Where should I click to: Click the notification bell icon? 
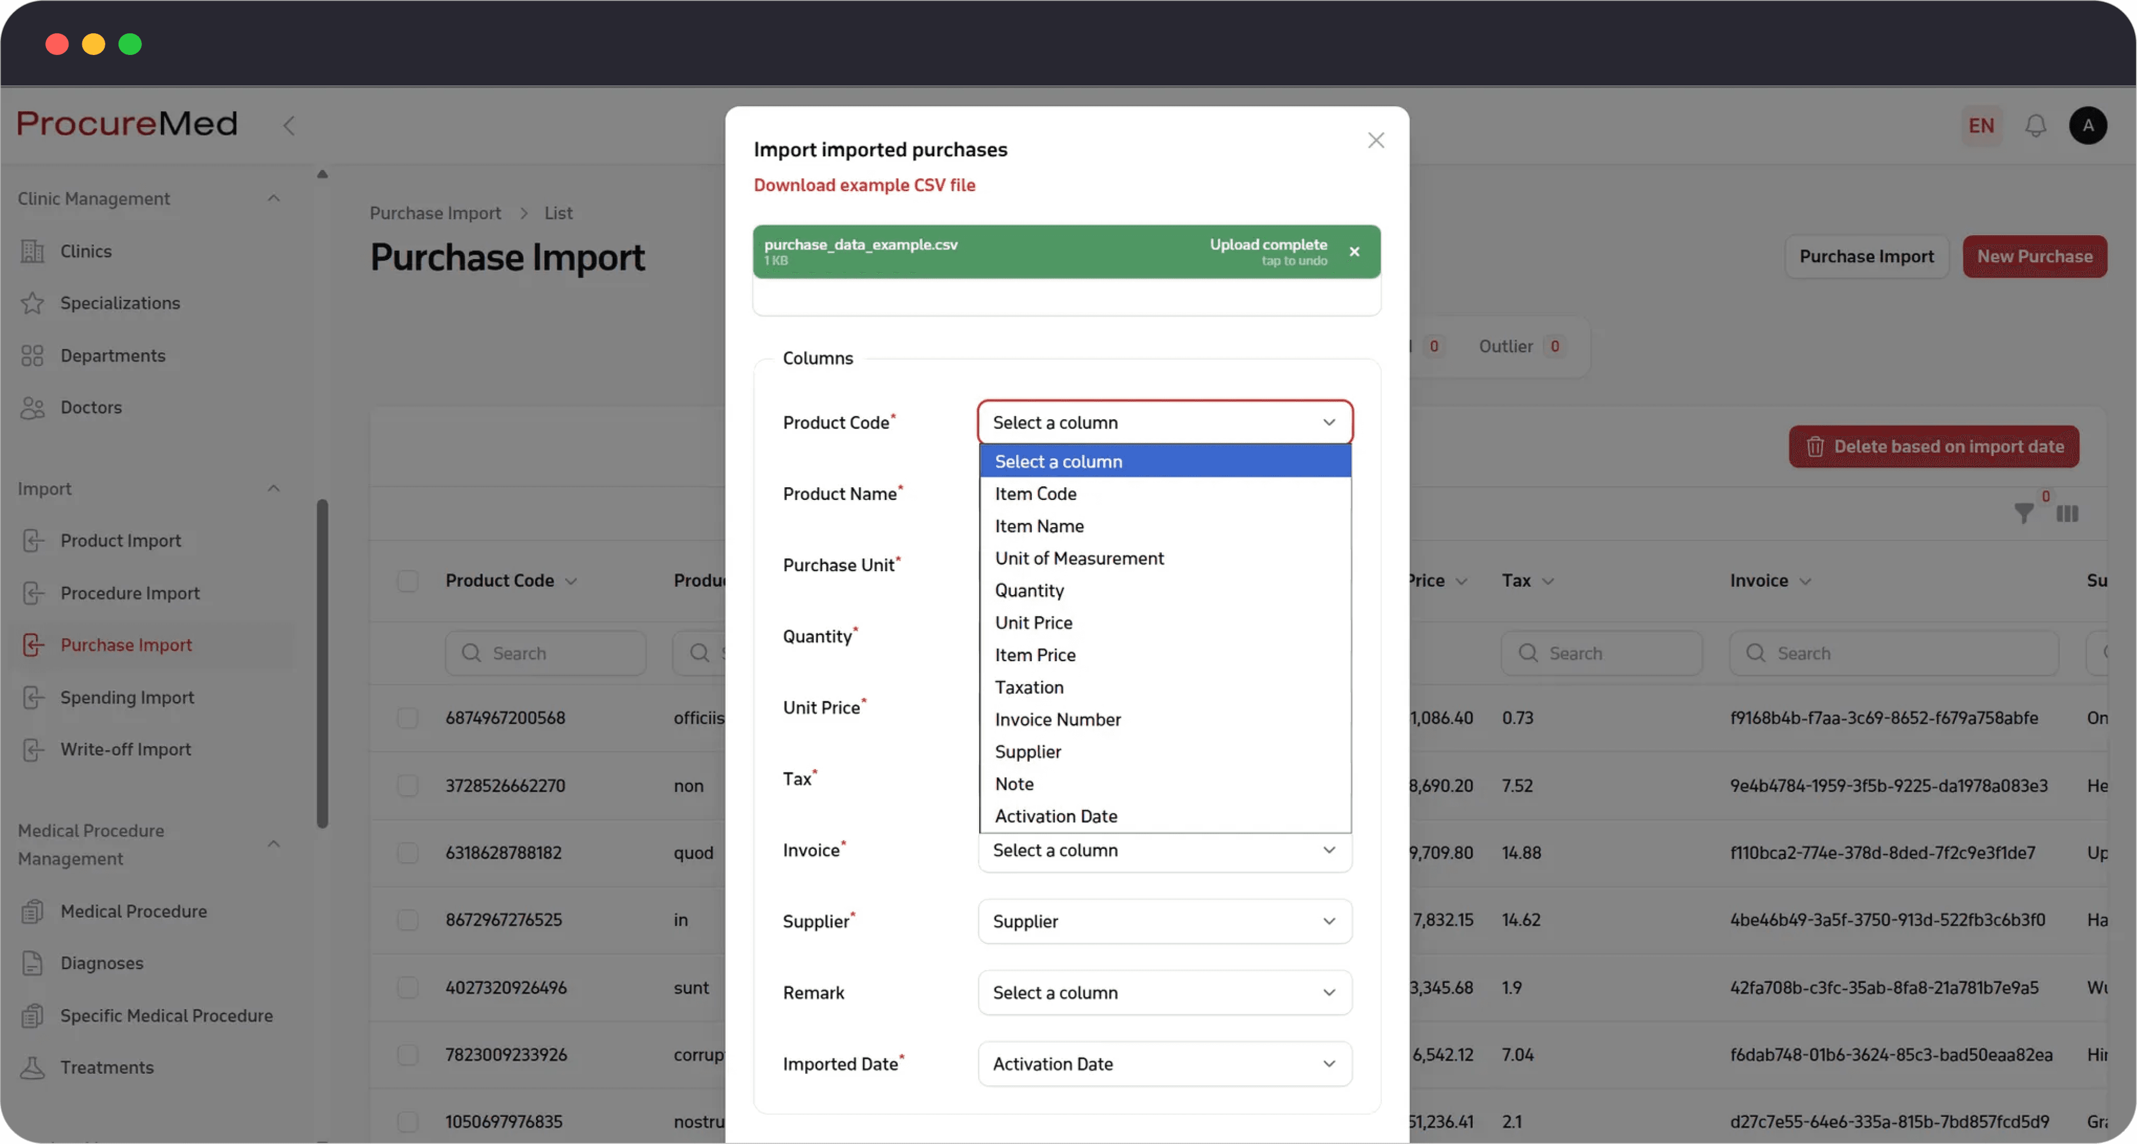2035,125
